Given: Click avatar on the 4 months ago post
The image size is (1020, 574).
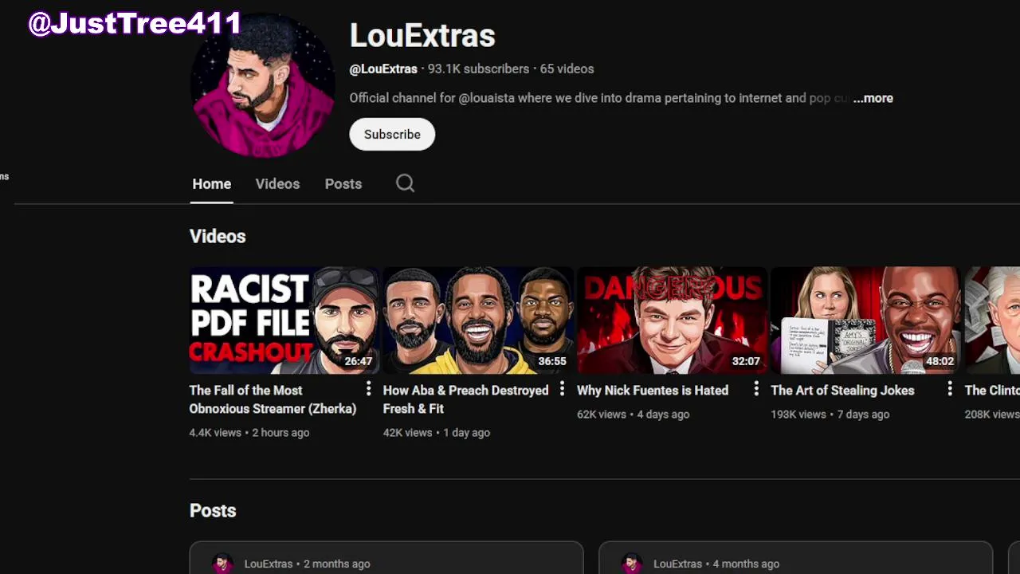Looking at the screenshot, I should [x=632, y=564].
